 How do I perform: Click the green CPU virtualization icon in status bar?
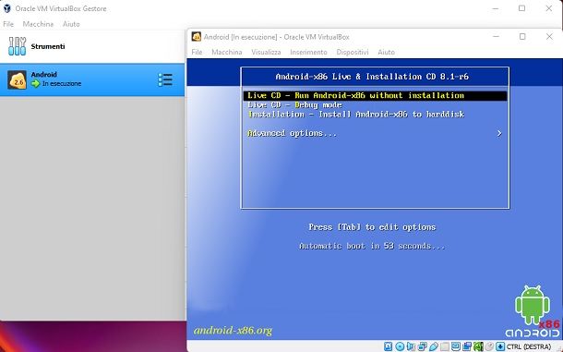pyautogui.click(x=478, y=346)
